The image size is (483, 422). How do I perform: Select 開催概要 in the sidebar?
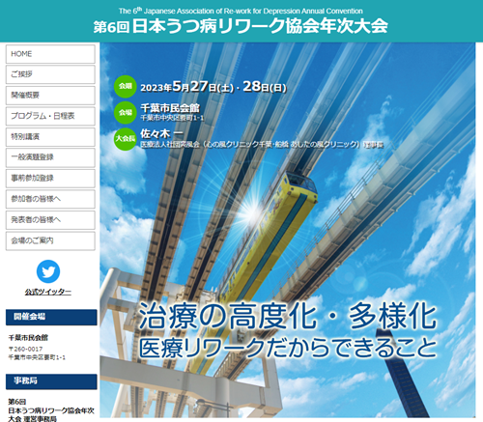50,96
